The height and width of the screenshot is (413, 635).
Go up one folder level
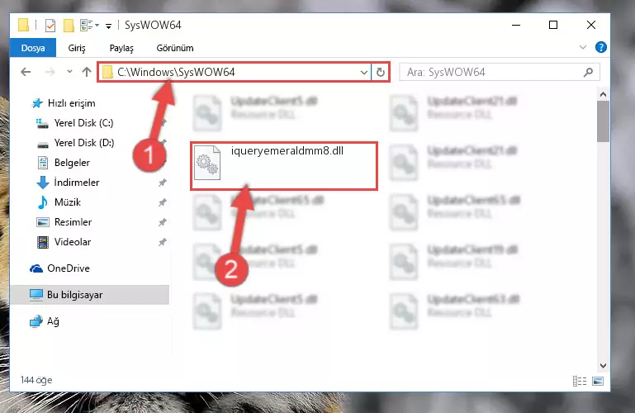(x=86, y=72)
